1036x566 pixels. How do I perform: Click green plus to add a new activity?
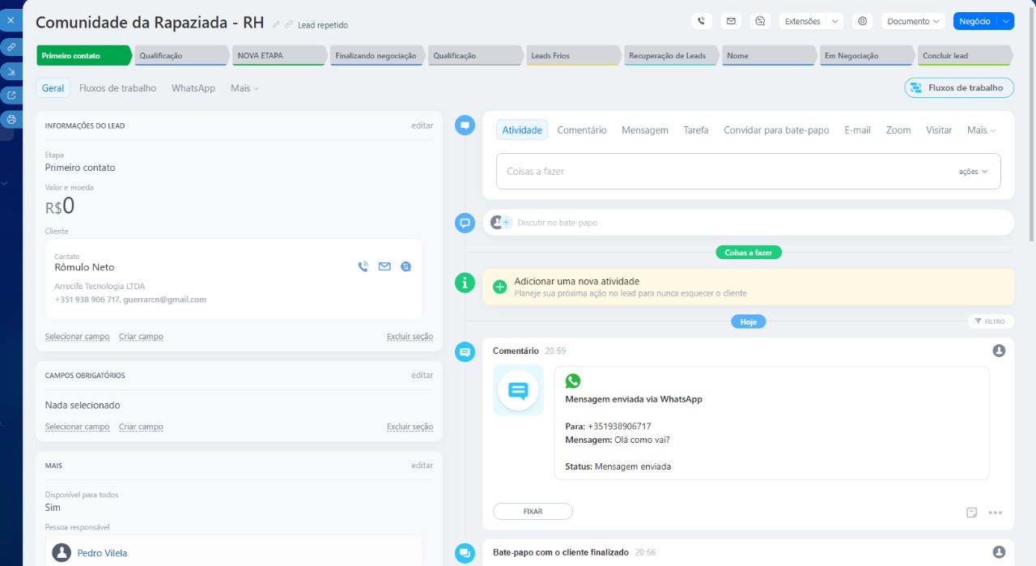[499, 287]
